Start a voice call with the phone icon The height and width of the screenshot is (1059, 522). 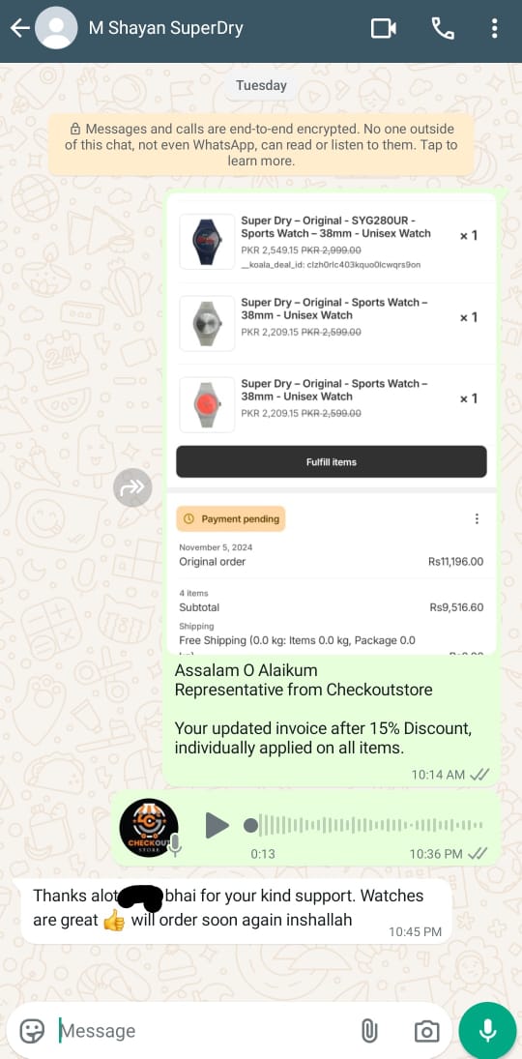coord(443,28)
